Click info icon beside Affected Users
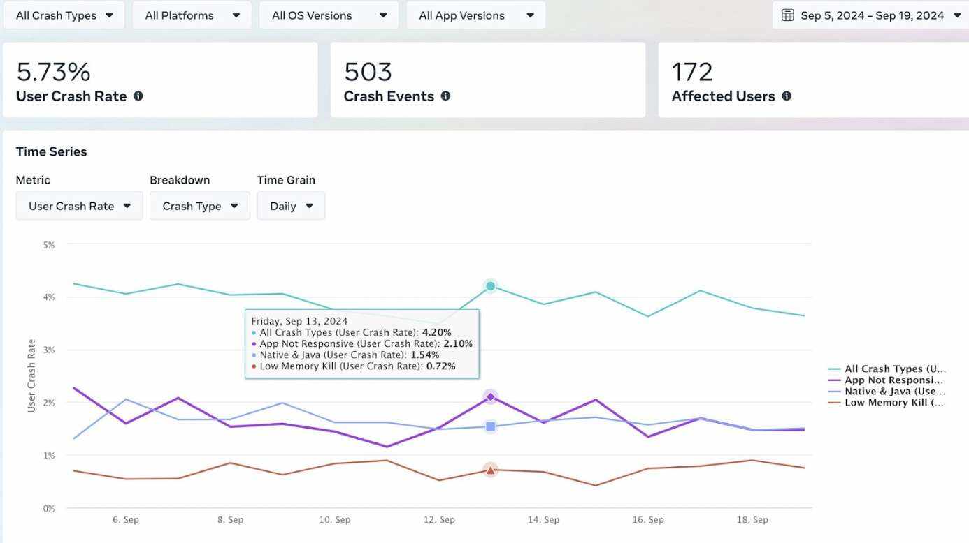 click(787, 96)
